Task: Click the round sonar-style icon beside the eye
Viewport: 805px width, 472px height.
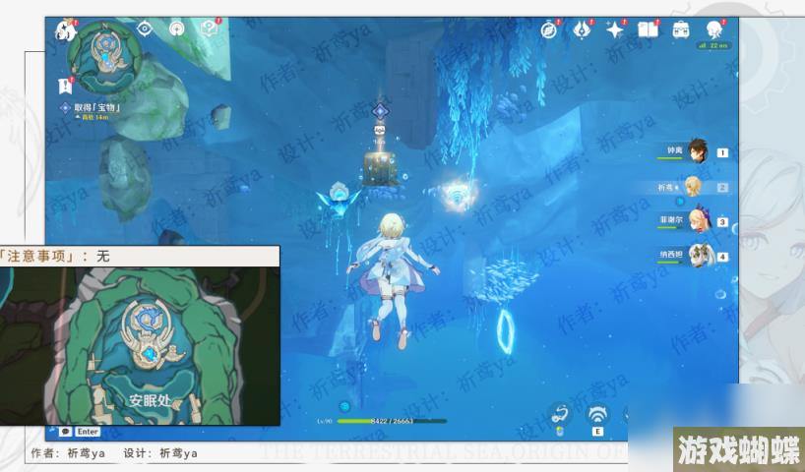Action: 176,29
